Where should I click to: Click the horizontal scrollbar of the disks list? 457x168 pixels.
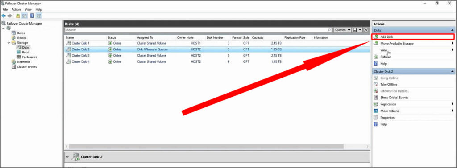coord(206,146)
